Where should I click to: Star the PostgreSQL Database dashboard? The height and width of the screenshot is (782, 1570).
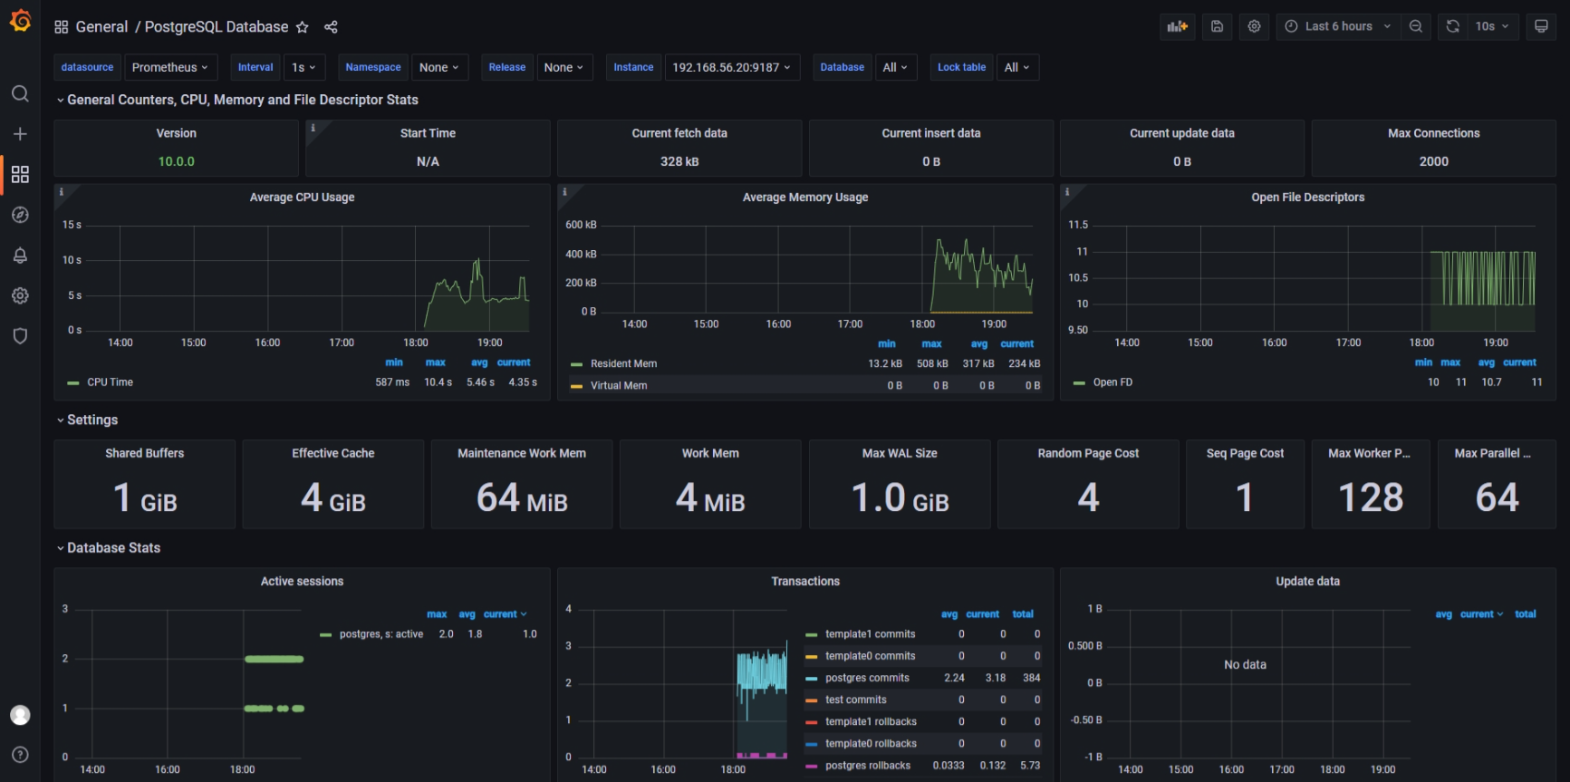click(x=303, y=27)
